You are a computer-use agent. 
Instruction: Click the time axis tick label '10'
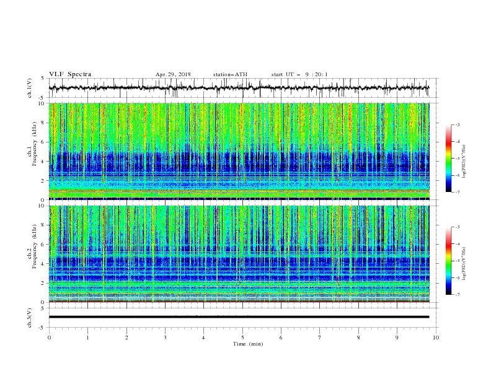point(436,338)
